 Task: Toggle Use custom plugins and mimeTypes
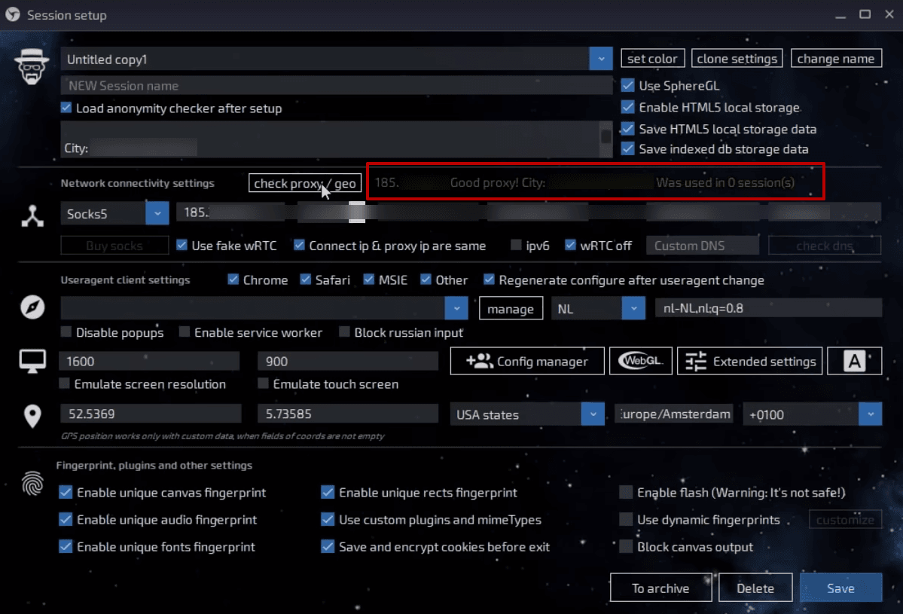[x=328, y=519]
